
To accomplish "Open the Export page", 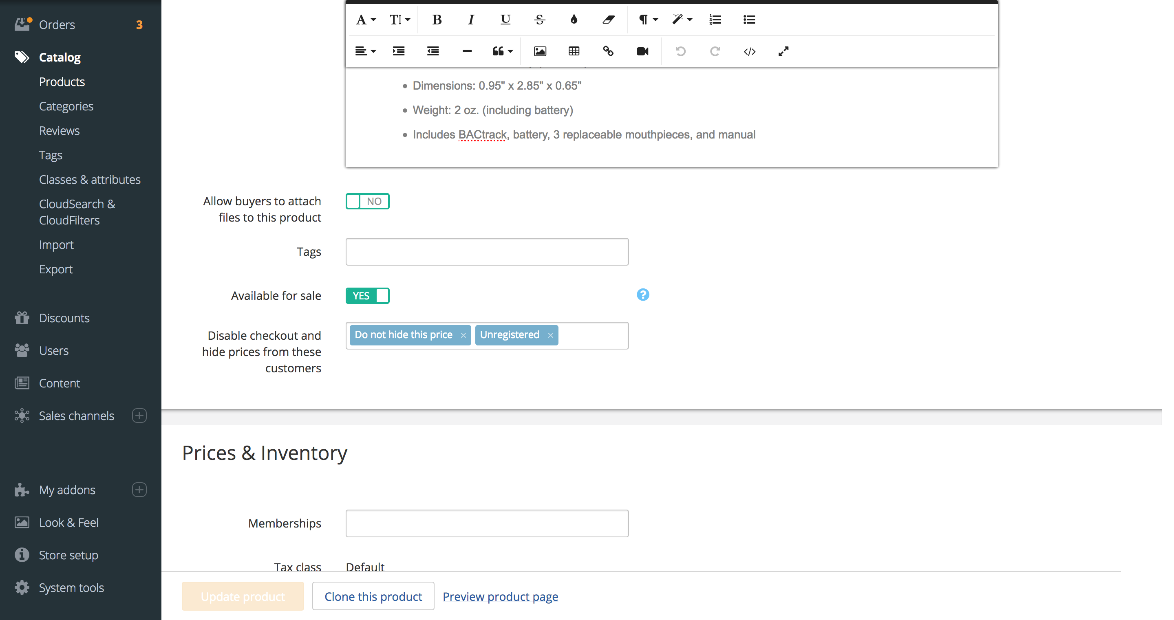I will 55,269.
